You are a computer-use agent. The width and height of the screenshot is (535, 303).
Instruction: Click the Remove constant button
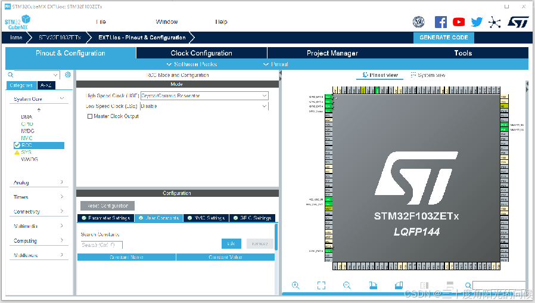[x=260, y=243]
